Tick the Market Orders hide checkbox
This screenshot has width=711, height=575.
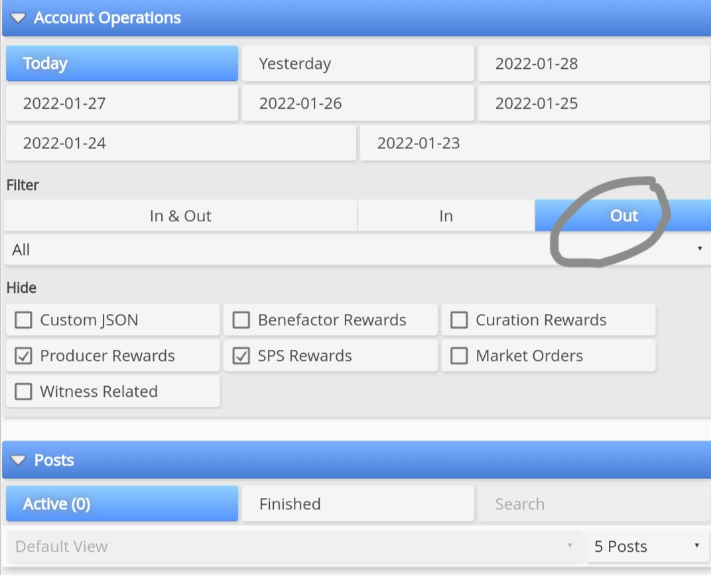459,356
